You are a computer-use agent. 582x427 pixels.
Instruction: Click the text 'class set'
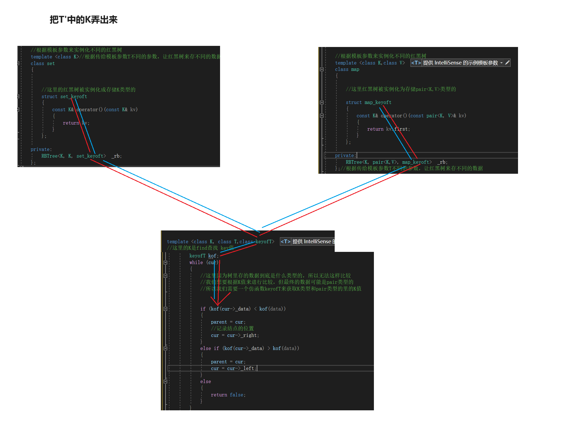(43, 63)
